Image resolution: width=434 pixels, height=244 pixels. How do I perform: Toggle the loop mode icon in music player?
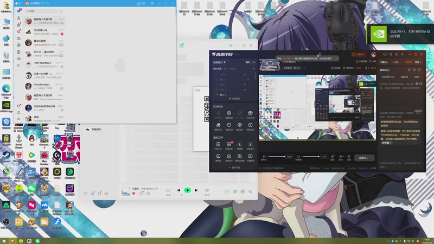coord(168,190)
